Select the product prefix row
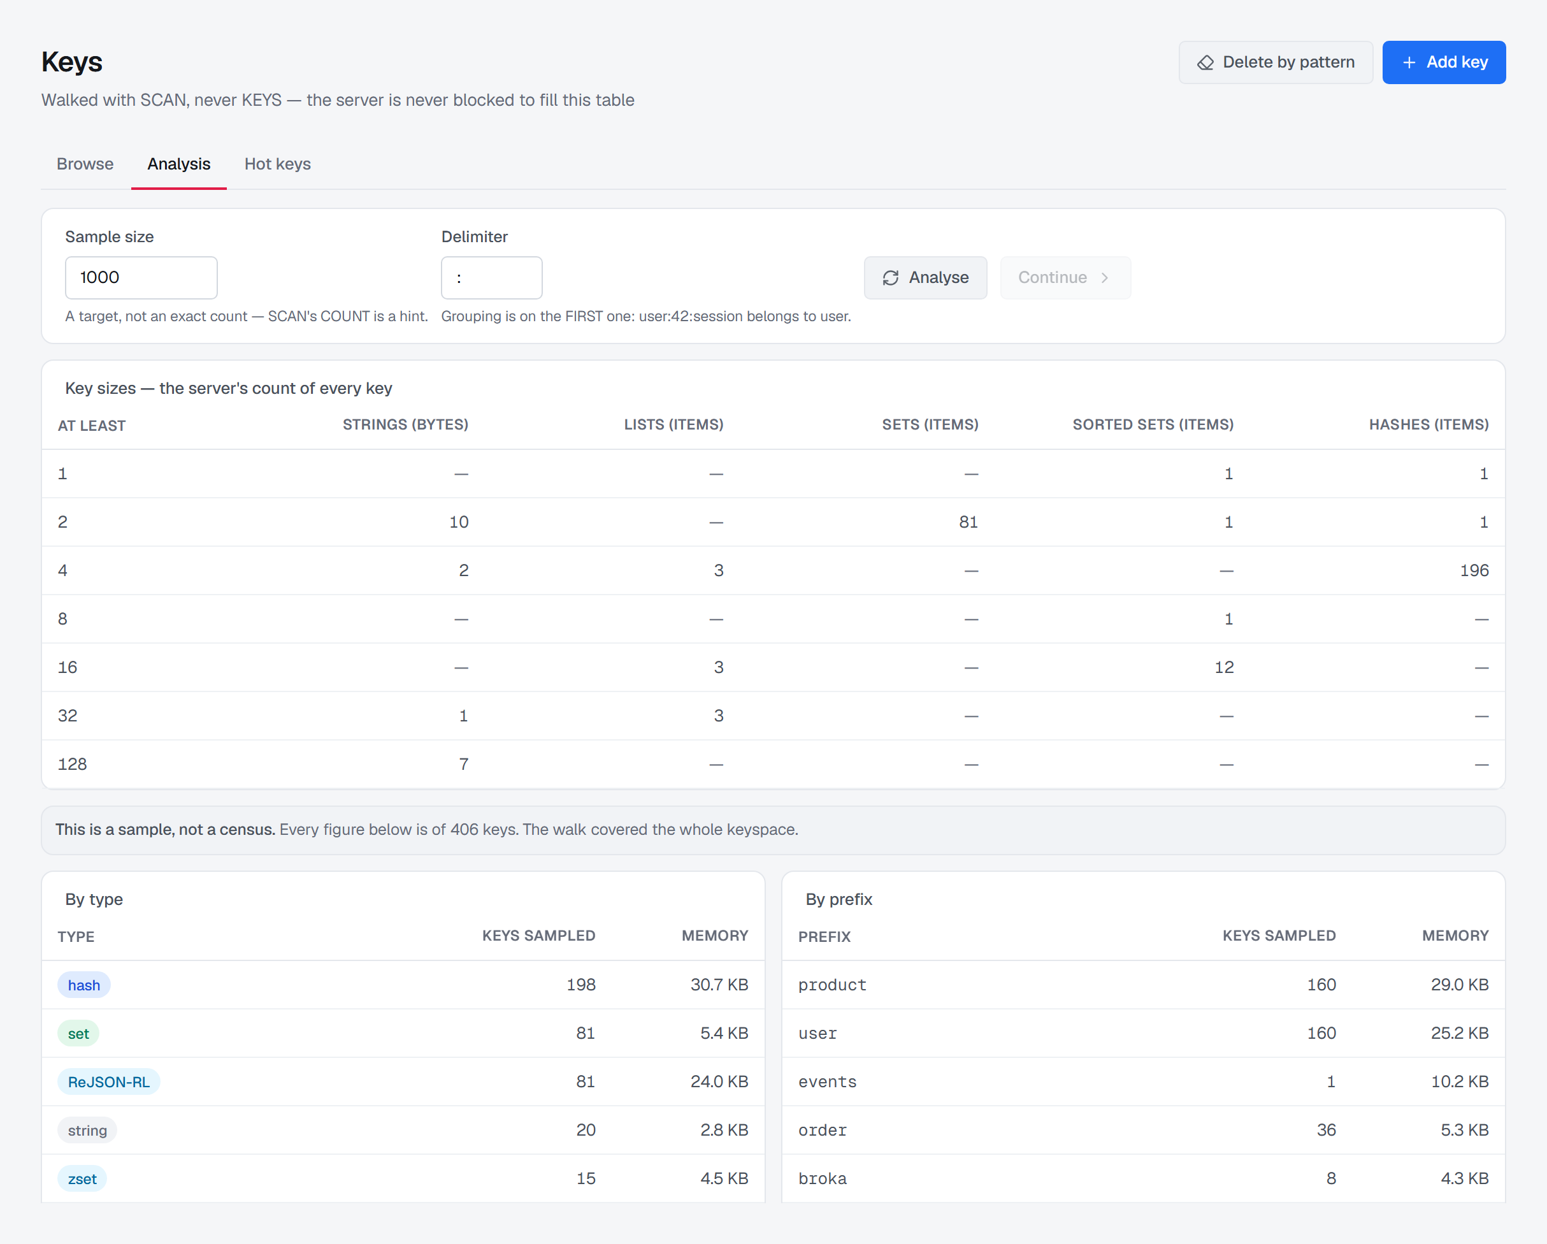The width and height of the screenshot is (1547, 1244). (x=1144, y=985)
